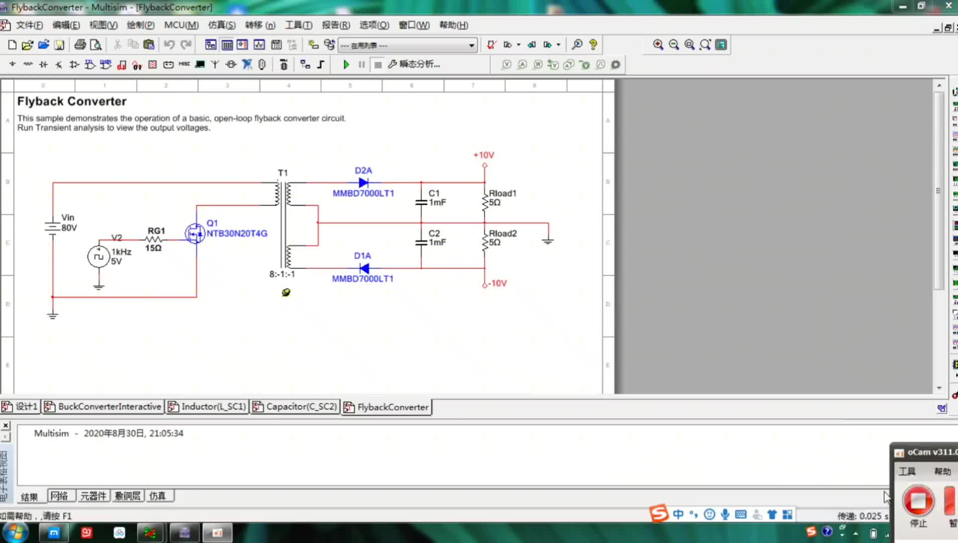The height and width of the screenshot is (543, 958).
Task: Open Multisim help
Action: coord(593,45)
